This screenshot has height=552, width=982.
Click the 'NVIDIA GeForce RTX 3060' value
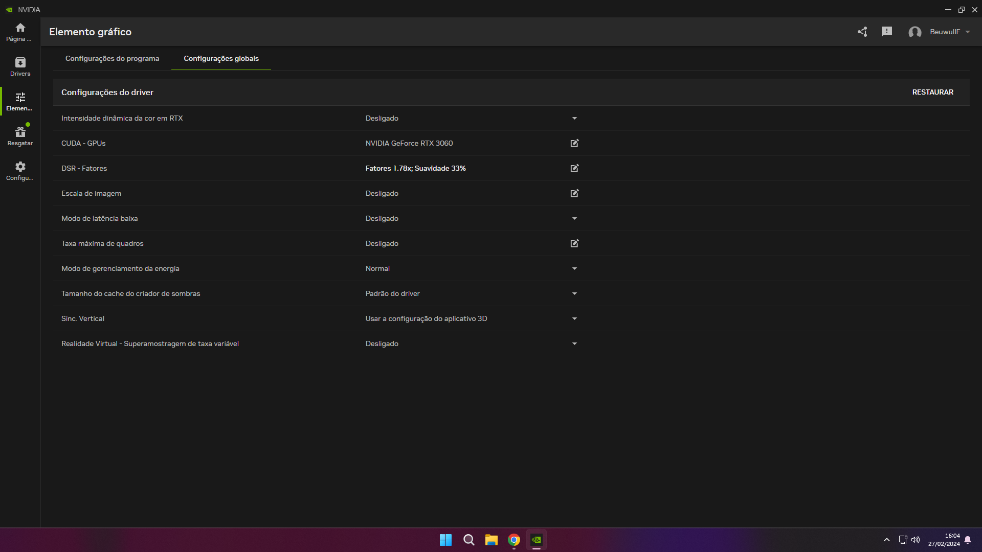click(409, 143)
